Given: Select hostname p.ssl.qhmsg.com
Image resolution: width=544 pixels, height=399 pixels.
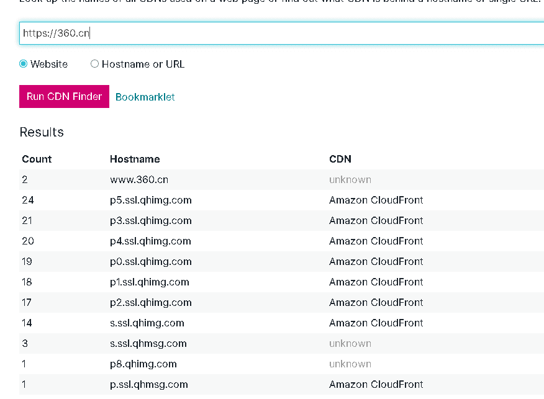Looking at the screenshot, I should pyautogui.click(x=149, y=384).
